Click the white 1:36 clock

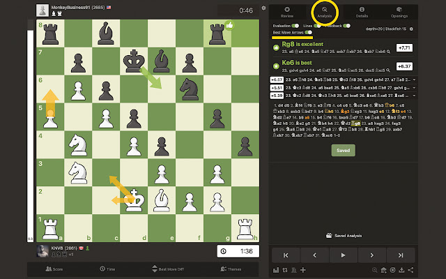tap(238, 251)
